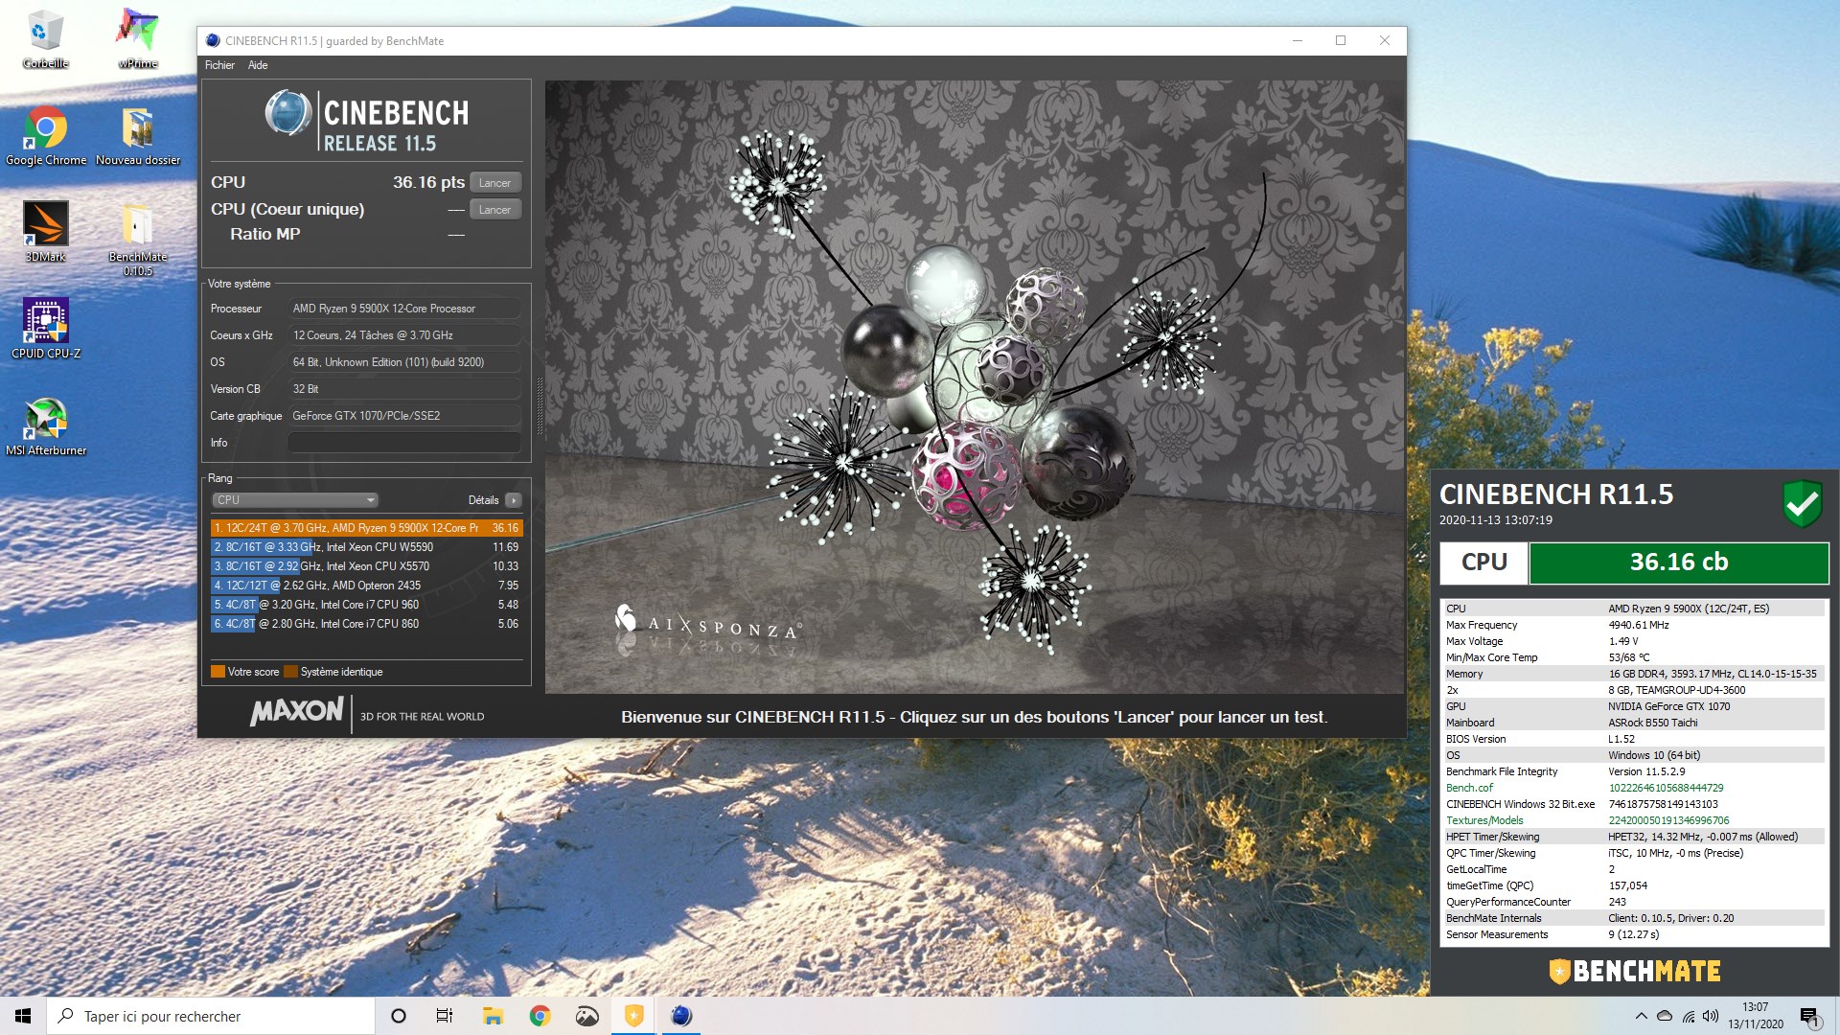Click the Windows Start button

23,1016
